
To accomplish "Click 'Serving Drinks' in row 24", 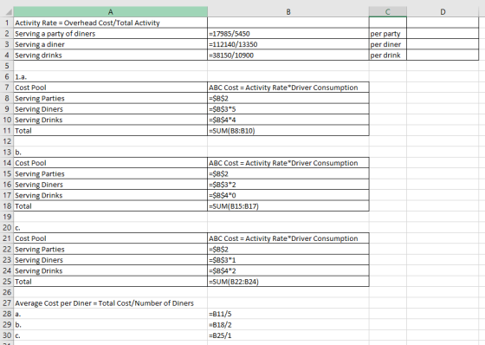I will (111, 270).
